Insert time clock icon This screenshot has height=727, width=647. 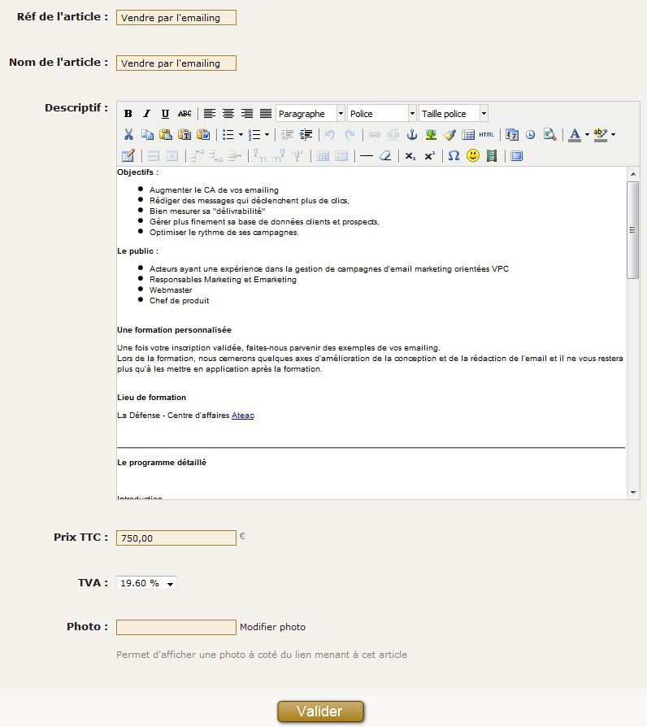530,134
